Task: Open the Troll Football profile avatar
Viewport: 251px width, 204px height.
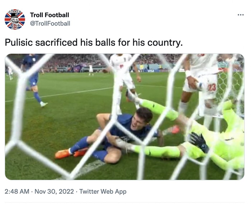Action: tap(15, 19)
